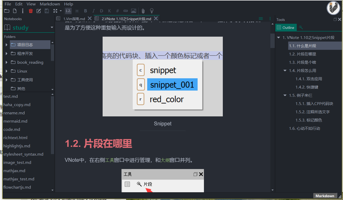Open the View menu

click(x=31, y=4)
